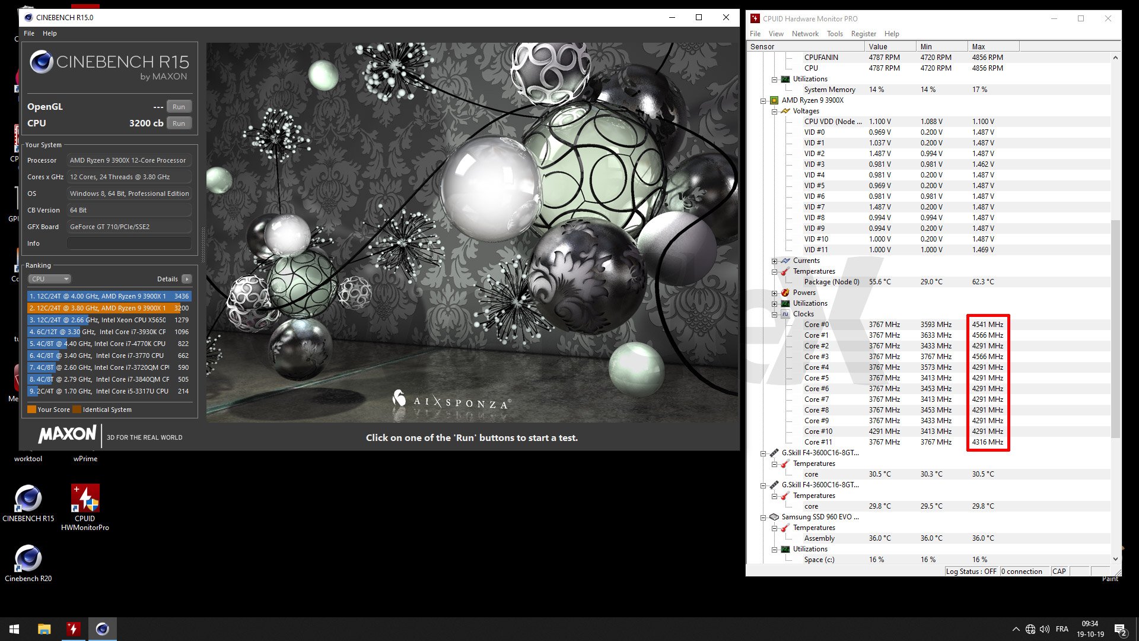The image size is (1139, 641).
Task: Click the Powers flame icon
Action: 785,293
